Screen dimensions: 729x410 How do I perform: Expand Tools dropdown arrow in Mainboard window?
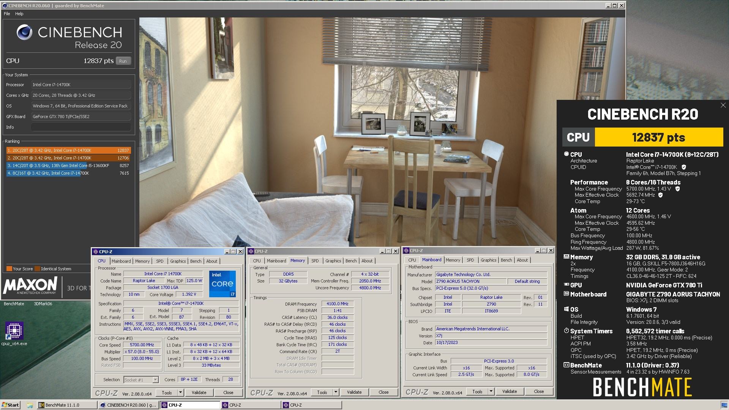[x=491, y=391]
